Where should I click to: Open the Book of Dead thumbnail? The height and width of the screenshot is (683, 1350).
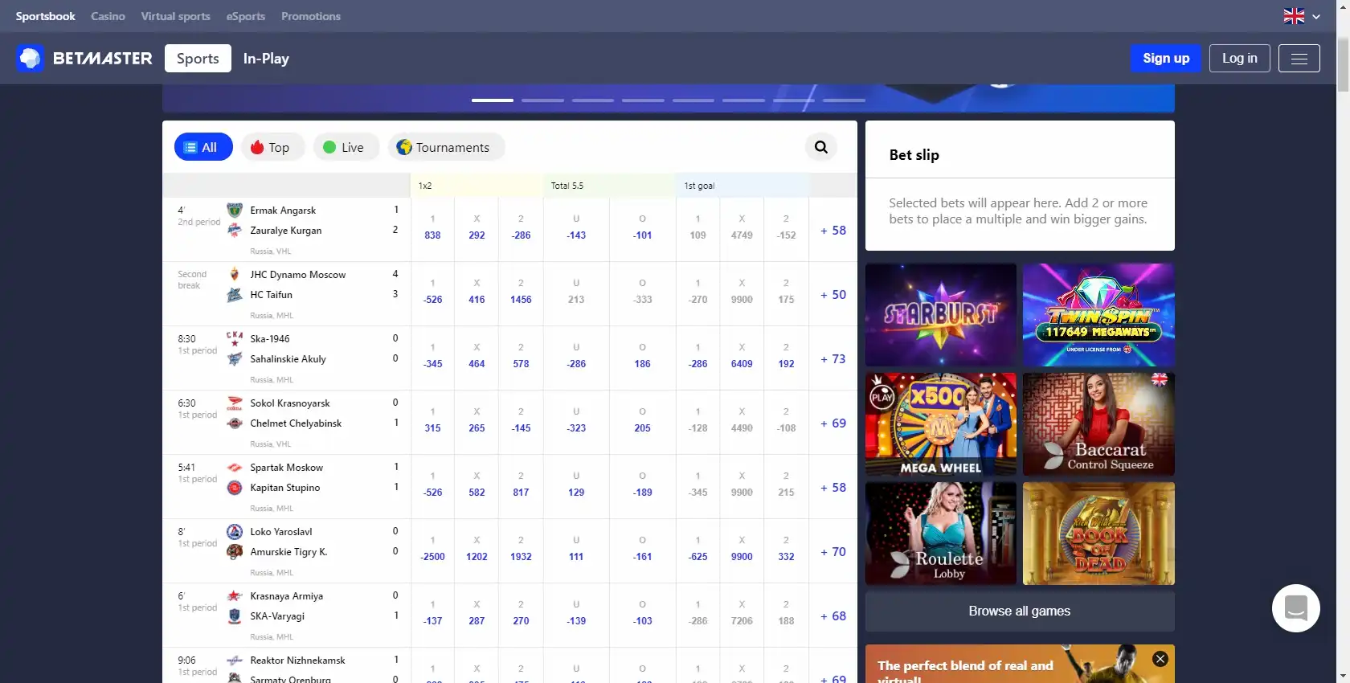pyautogui.click(x=1098, y=534)
